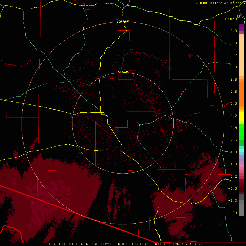246x246 pixels.
Task: Click the 5.8 color scale value
Action: coord(234,92)
